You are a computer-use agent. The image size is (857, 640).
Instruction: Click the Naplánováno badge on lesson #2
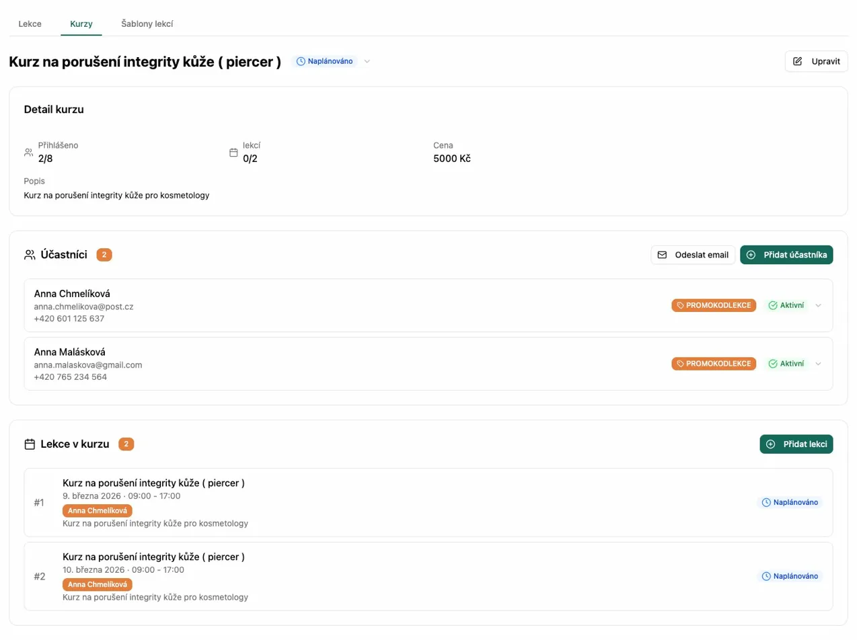click(x=790, y=576)
